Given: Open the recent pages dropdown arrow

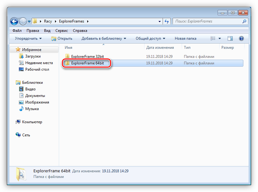Looking at the screenshot, I should 29,22.
